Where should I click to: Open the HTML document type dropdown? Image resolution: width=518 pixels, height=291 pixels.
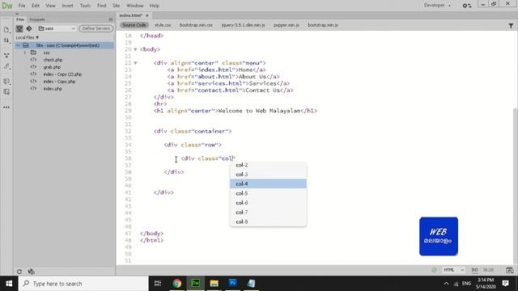(453, 270)
